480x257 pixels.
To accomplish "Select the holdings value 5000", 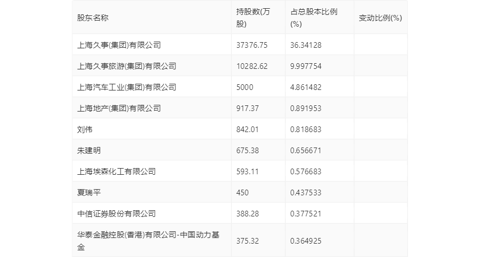I will click(245, 87).
